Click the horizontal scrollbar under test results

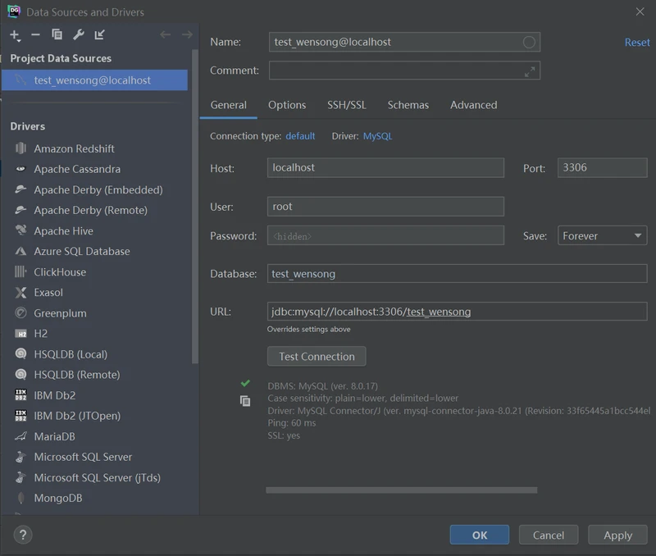pyautogui.click(x=402, y=490)
